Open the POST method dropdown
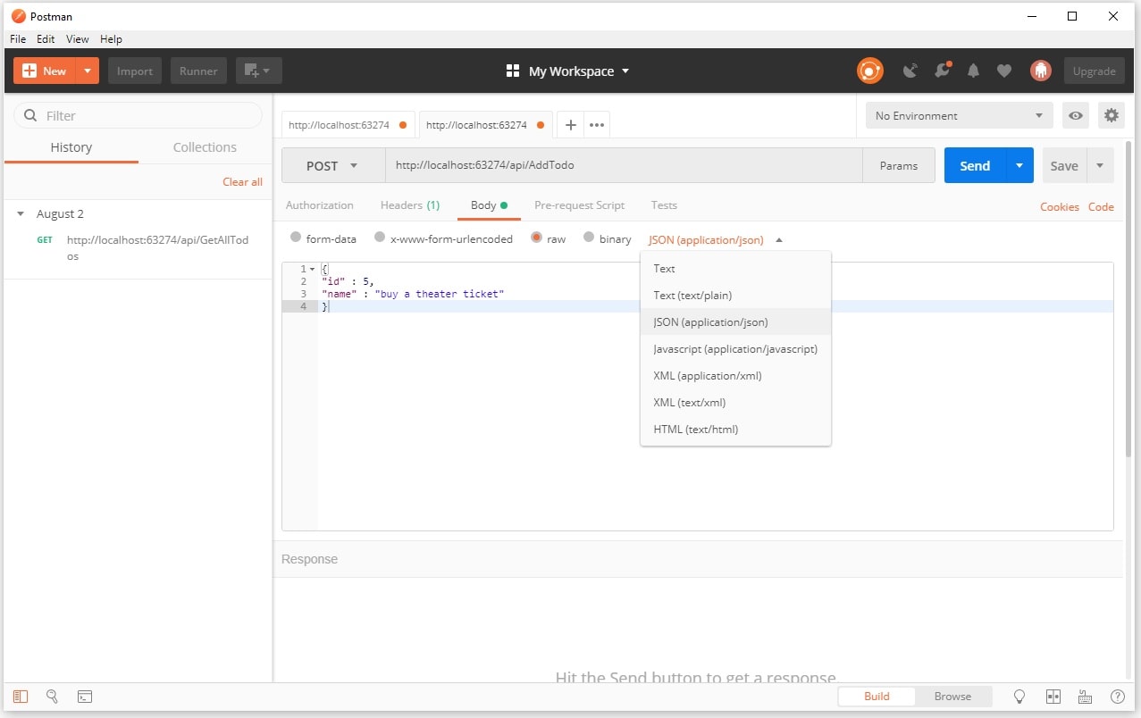Viewport: 1141px width, 718px height. [x=332, y=166]
